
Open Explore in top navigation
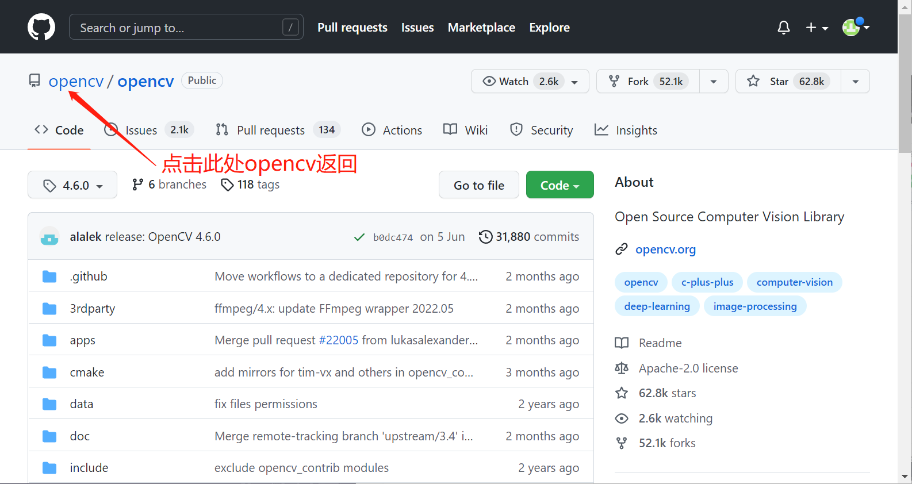pyautogui.click(x=549, y=28)
